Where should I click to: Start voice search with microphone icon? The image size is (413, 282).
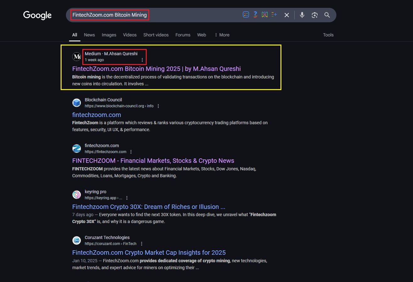point(302,15)
